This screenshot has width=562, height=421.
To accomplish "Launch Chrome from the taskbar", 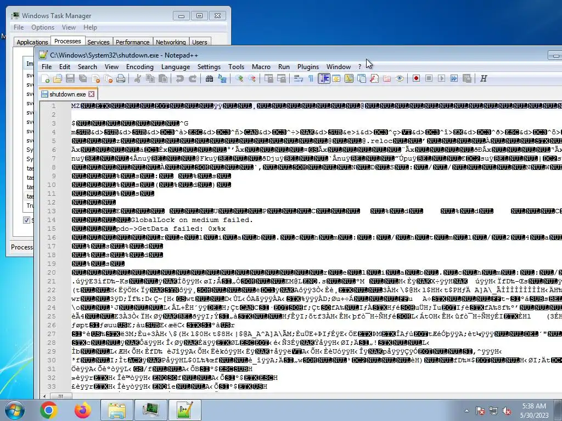I will coord(49,410).
